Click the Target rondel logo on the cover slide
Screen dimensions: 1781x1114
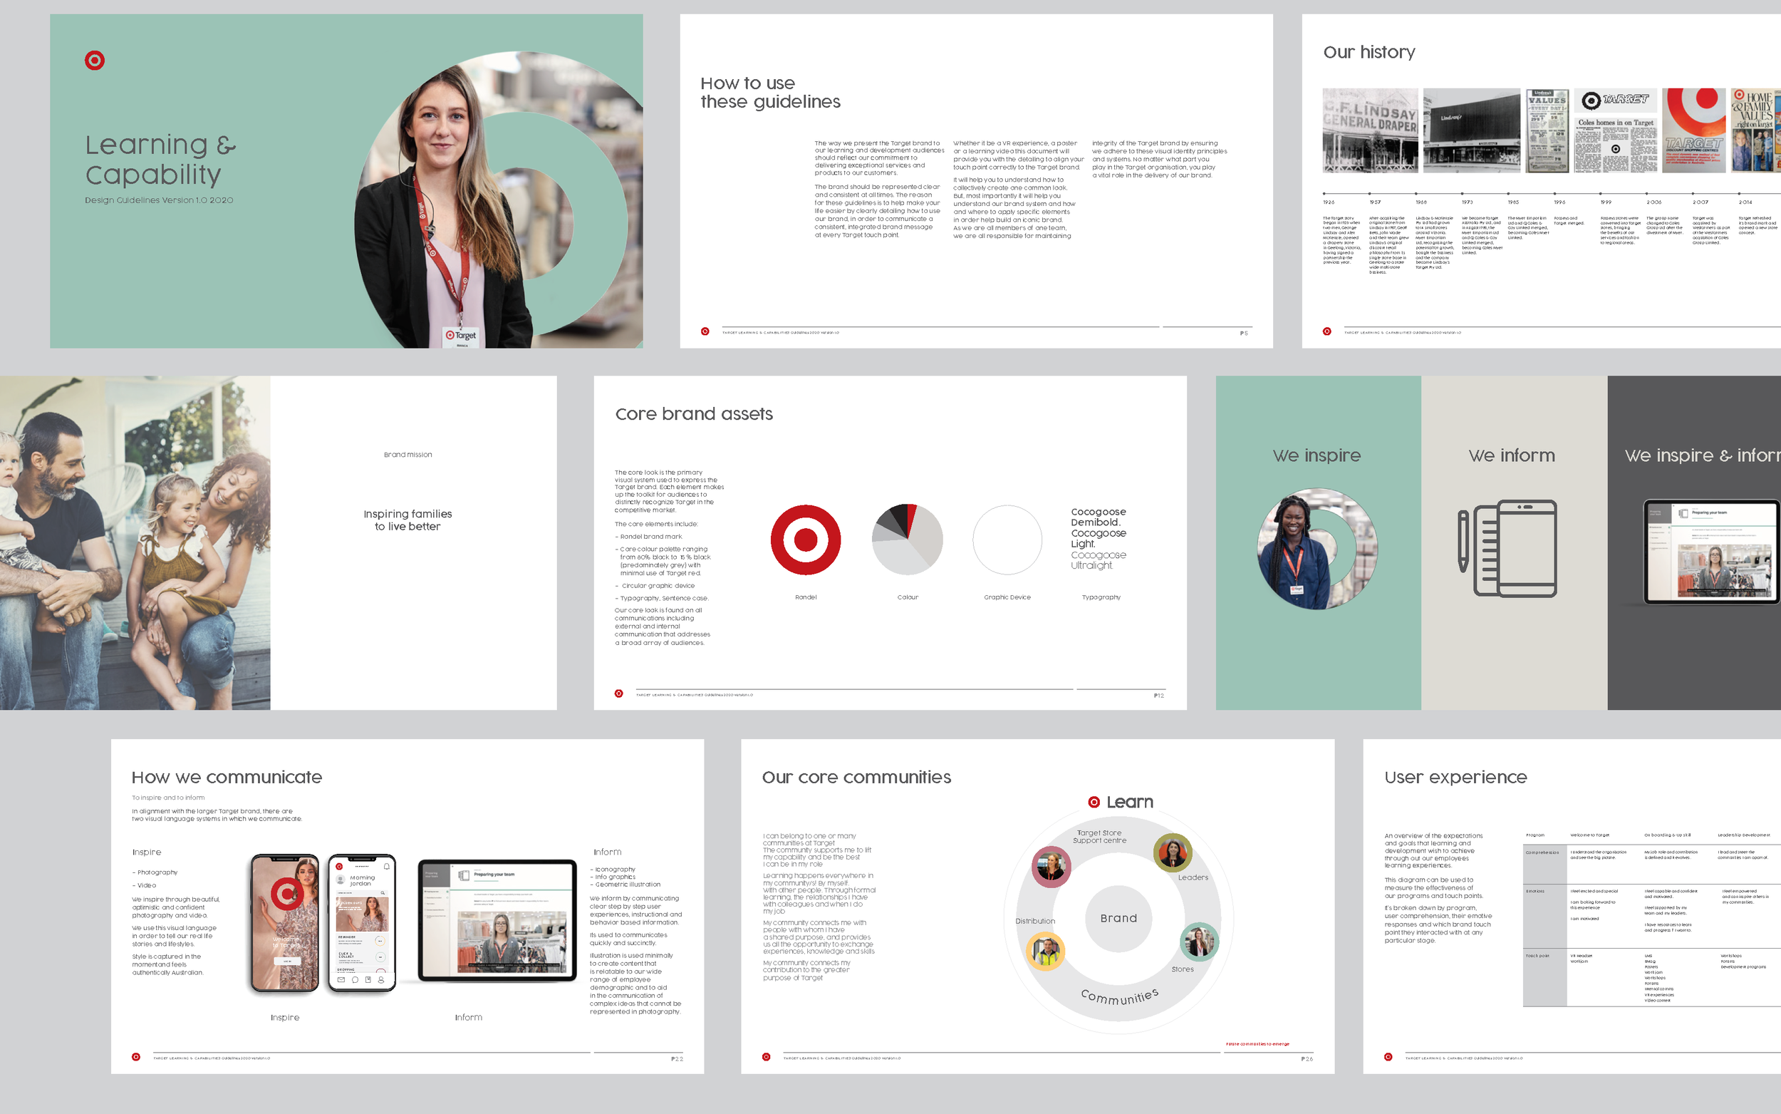coord(95,61)
